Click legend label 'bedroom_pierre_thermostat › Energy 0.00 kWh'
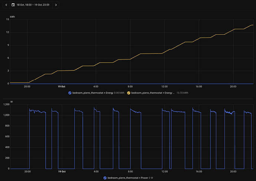The height and width of the screenshot is (181, 256). (98, 93)
